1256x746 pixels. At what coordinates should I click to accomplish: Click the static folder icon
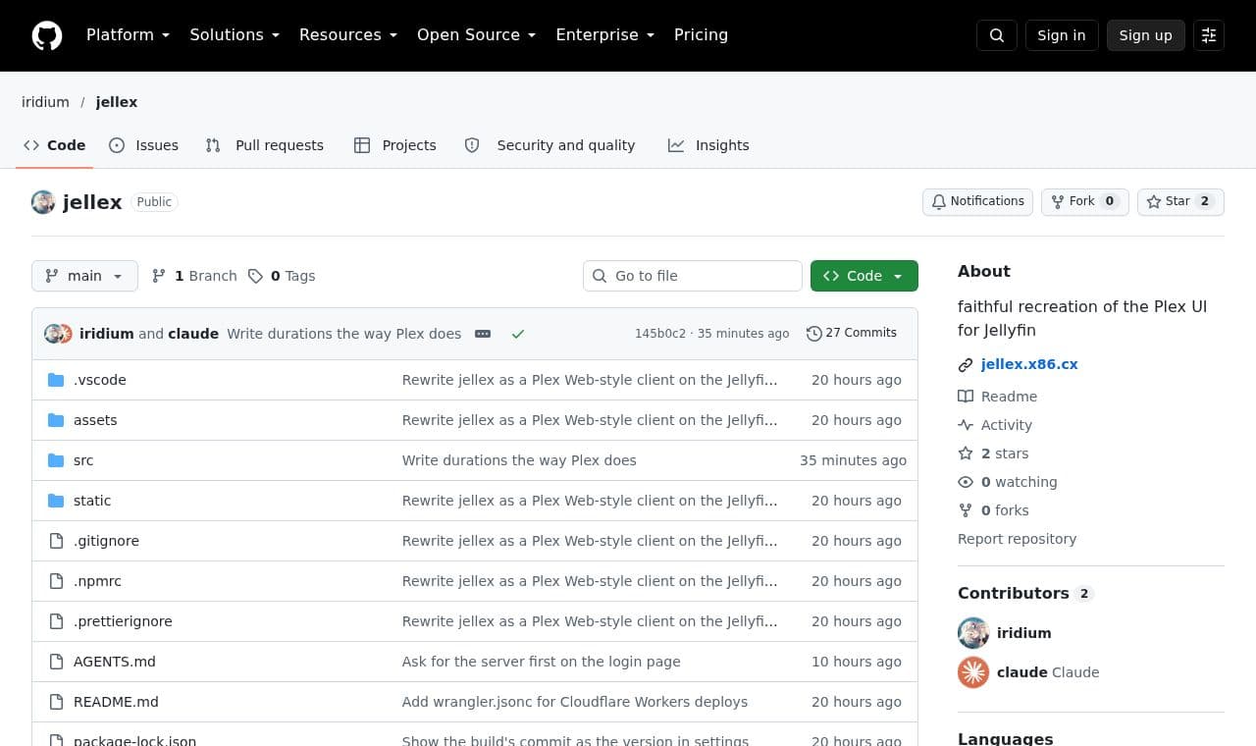tap(56, 501)
